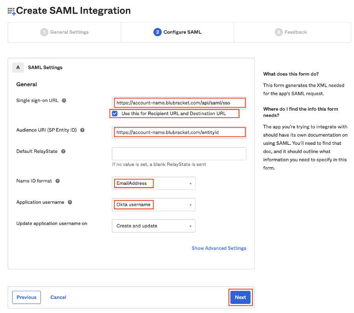Open the Application username dropdown
354x313 pixels.
coord(153,204)
